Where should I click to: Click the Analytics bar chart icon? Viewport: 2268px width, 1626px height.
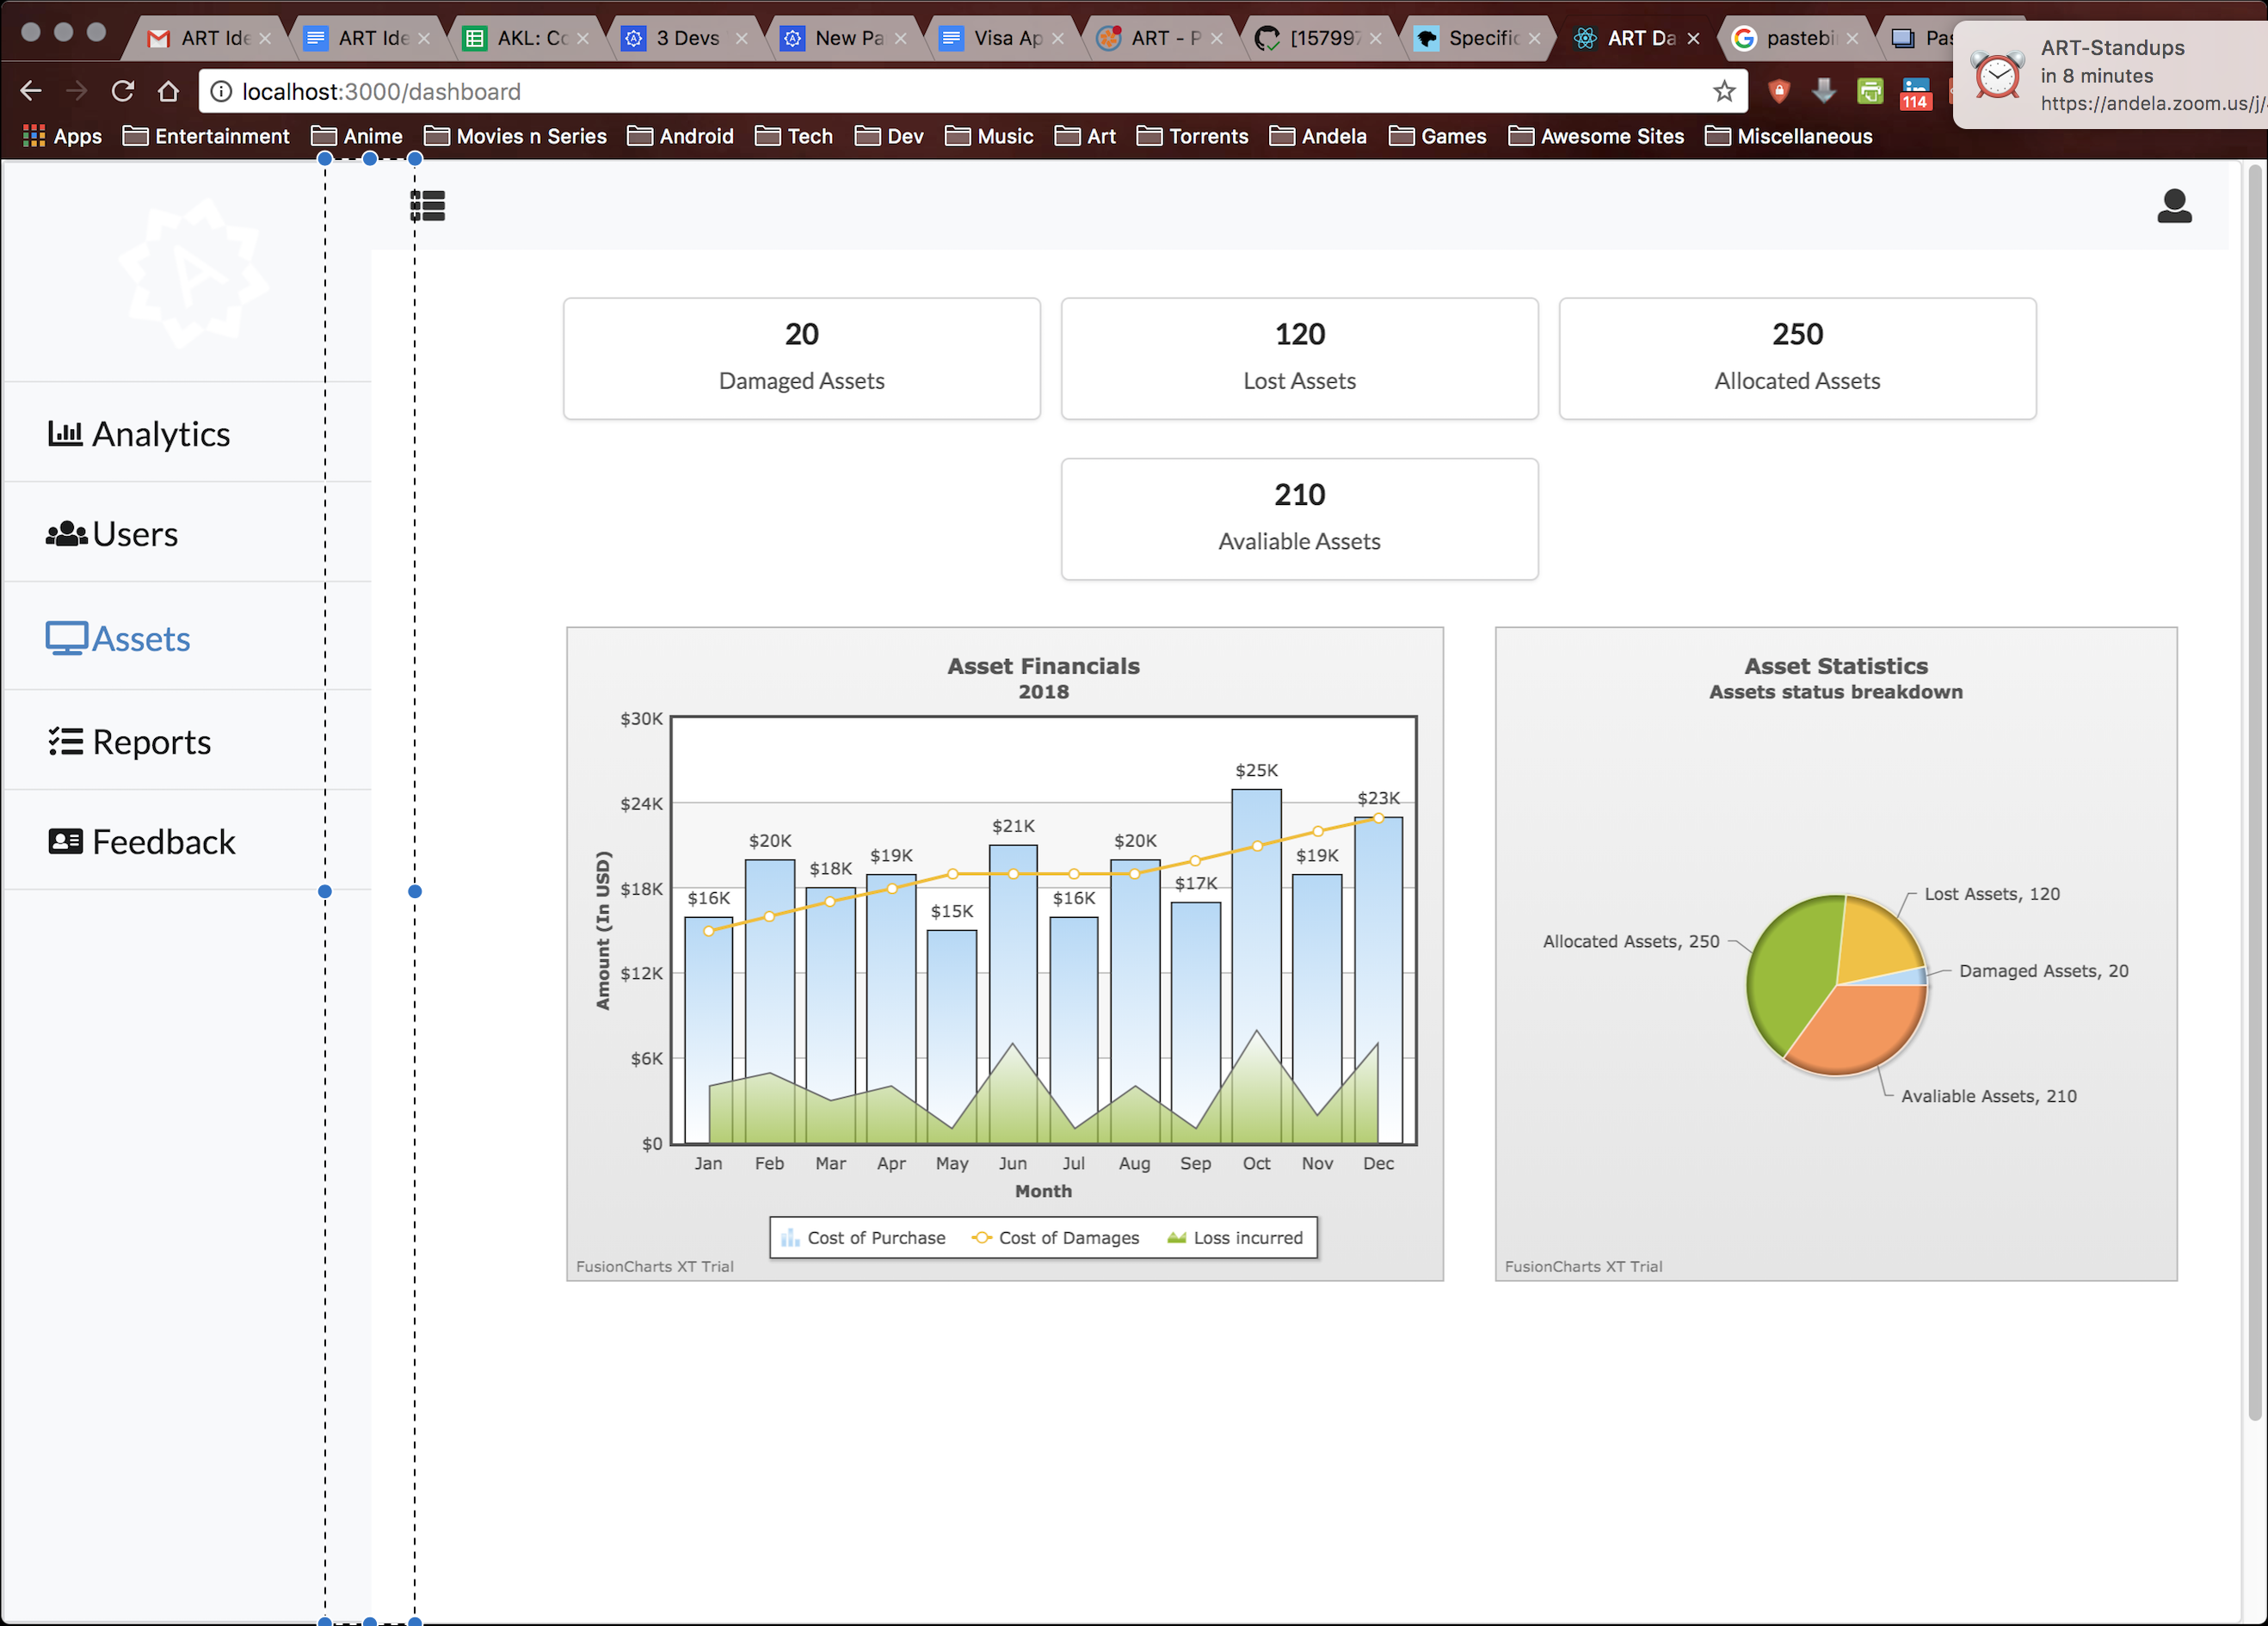click(x=65, y=433)
